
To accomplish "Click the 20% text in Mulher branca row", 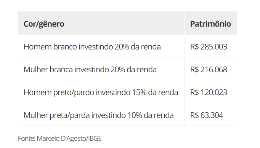I will [x=118, y=70].
